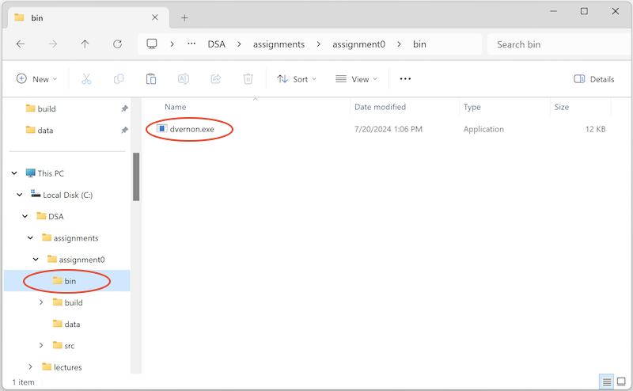The width and height of the screenshot is (633, 391).
Task: Expand the lectures folder in tree
Action: point(31,367)
